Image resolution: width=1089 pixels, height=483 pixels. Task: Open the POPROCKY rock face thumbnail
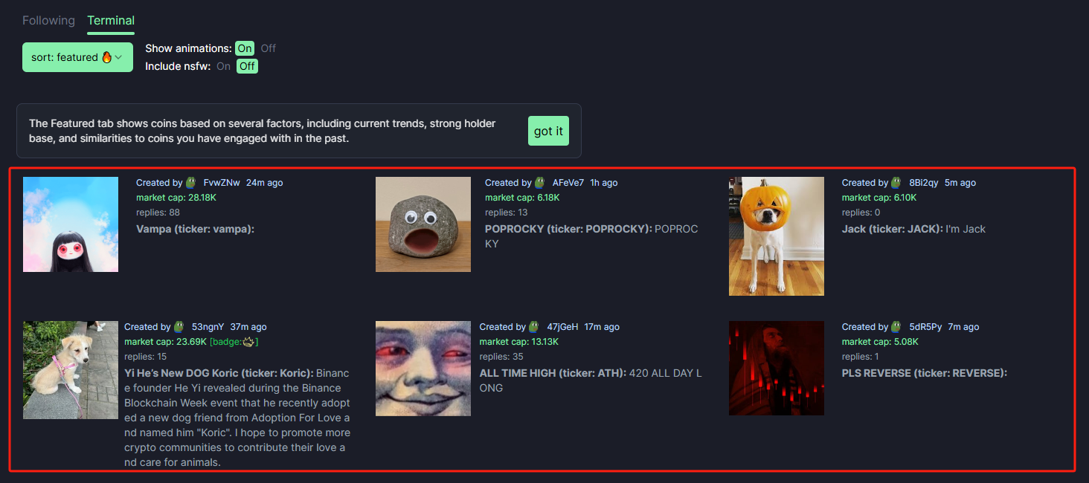coord(423,224)
